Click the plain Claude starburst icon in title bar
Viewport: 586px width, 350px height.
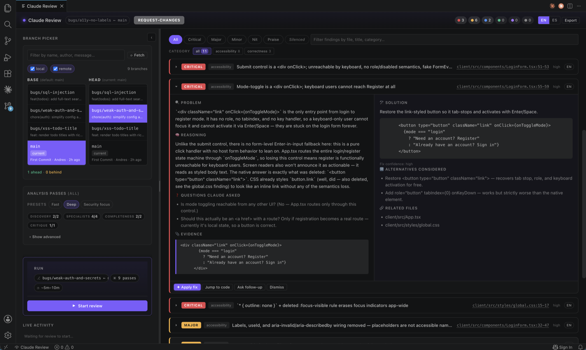[x=552, y=6]
